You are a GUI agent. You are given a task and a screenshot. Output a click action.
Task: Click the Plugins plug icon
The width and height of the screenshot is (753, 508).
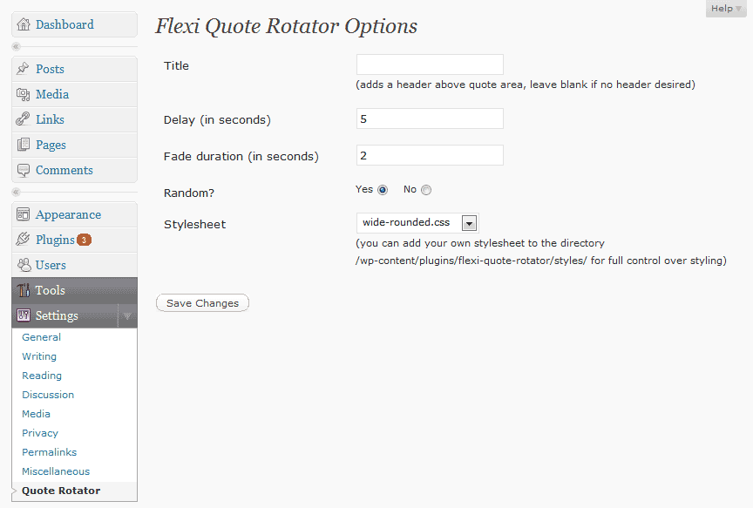pyautogui.click(x=24, y=240)
